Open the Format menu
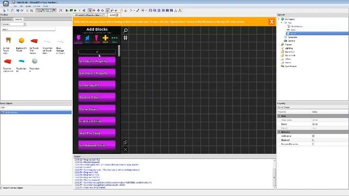The image size is (349, 196). [37, 6]
